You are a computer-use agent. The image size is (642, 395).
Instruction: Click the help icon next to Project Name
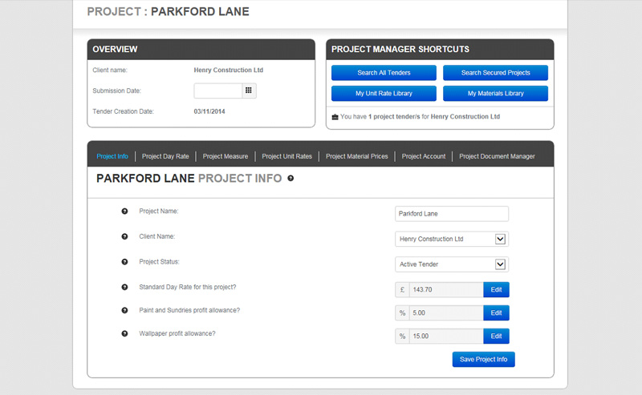124,212
